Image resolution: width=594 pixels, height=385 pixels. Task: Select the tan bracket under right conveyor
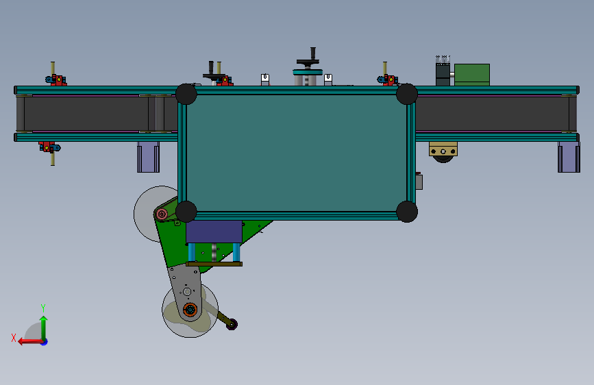[443, 149]
